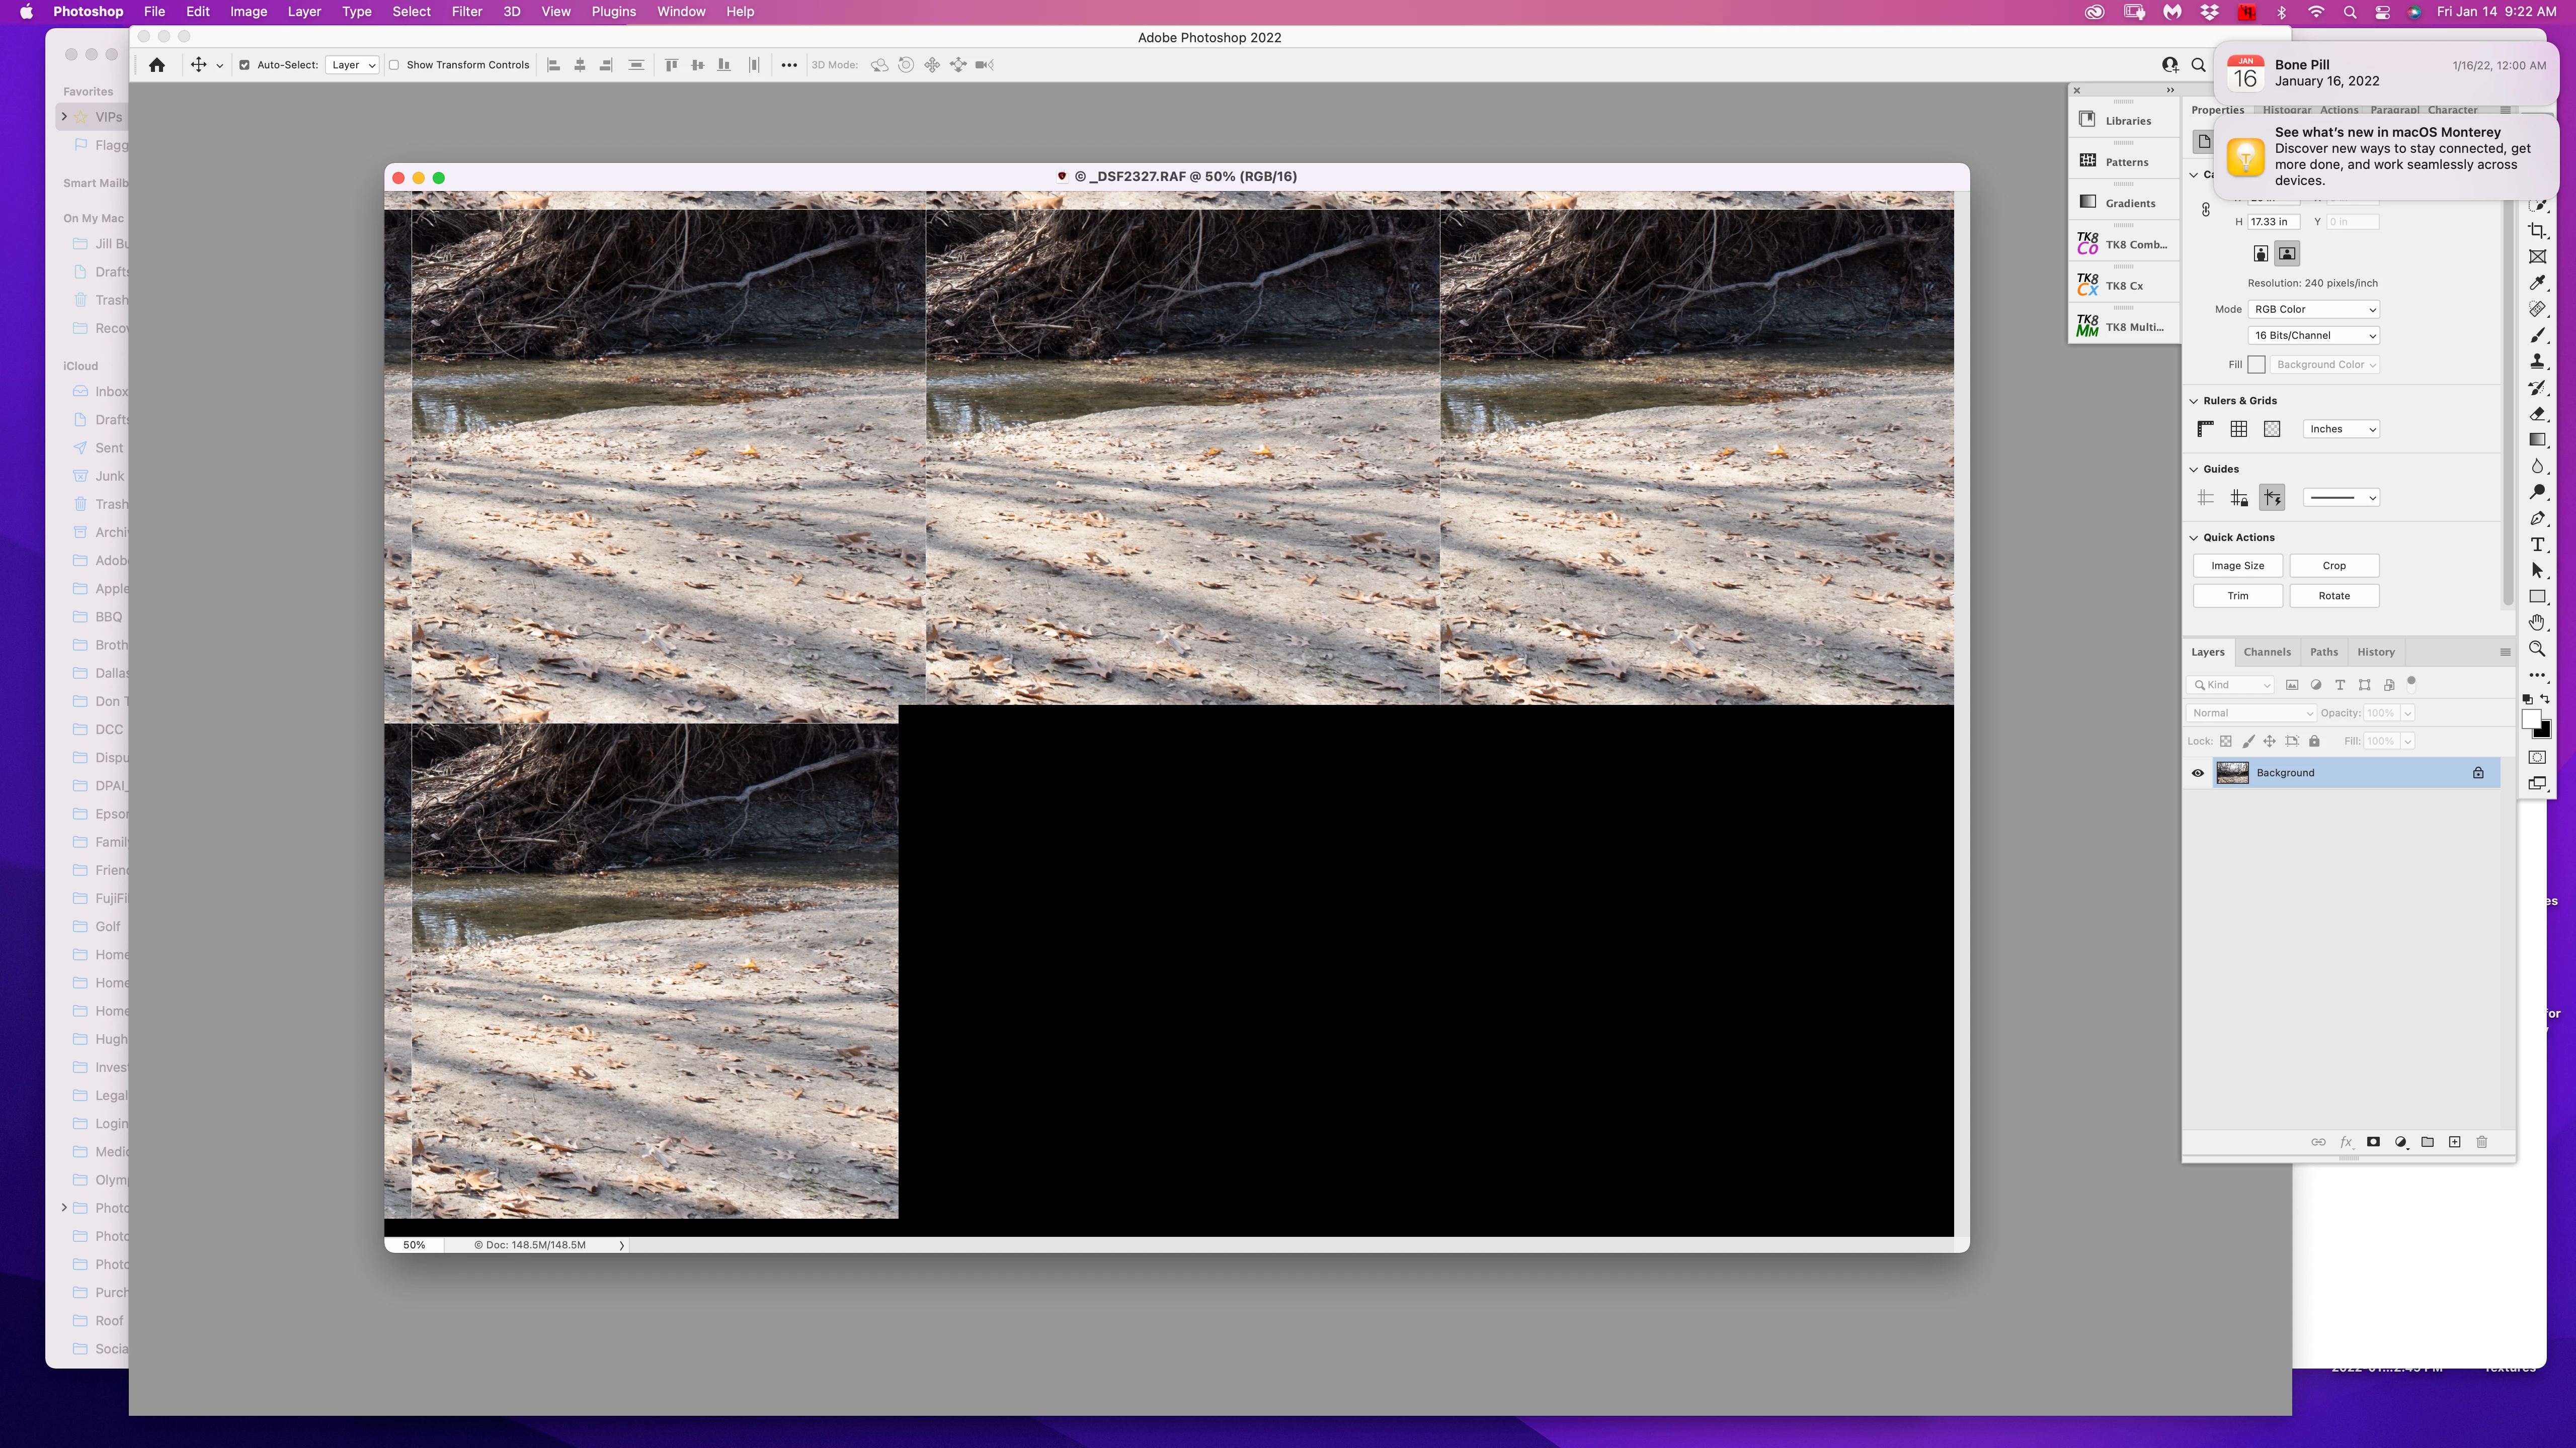Open the RGB Color mode dropdown
2576x1448 pixels.
tap(2314, 310)
